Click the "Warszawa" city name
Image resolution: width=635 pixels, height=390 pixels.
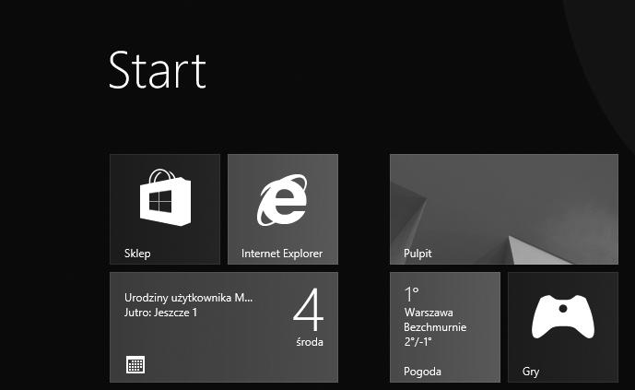click(429, 313)
